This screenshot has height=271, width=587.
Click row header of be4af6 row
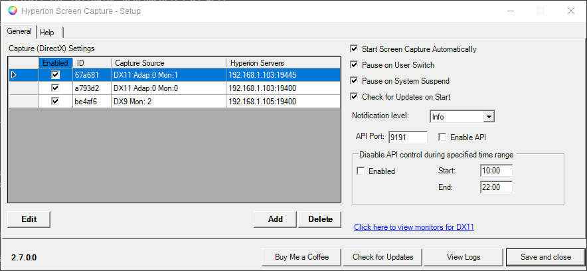(23, 102)
